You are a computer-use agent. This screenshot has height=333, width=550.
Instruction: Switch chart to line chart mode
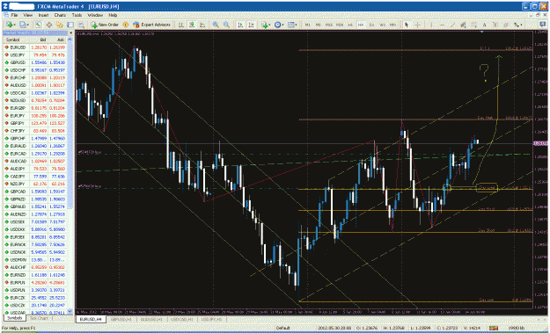click(202, 25)
